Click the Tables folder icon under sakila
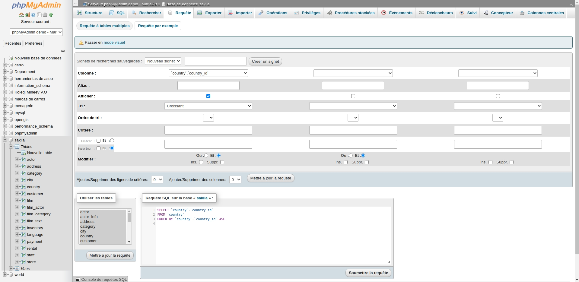This screenshot has width=579, height=282. [x=17, y=147]
